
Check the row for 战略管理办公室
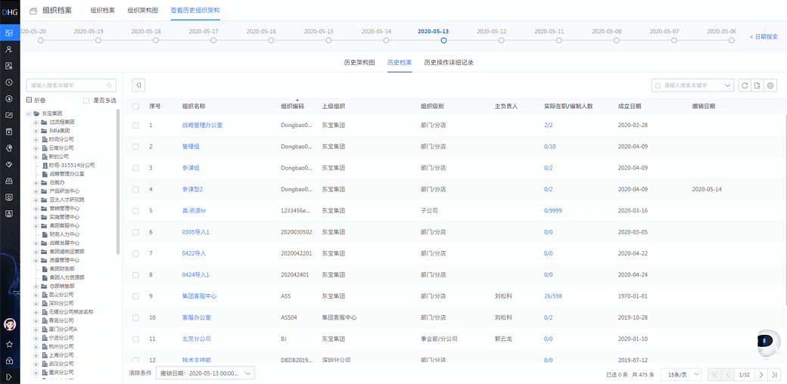pos(136,125)
